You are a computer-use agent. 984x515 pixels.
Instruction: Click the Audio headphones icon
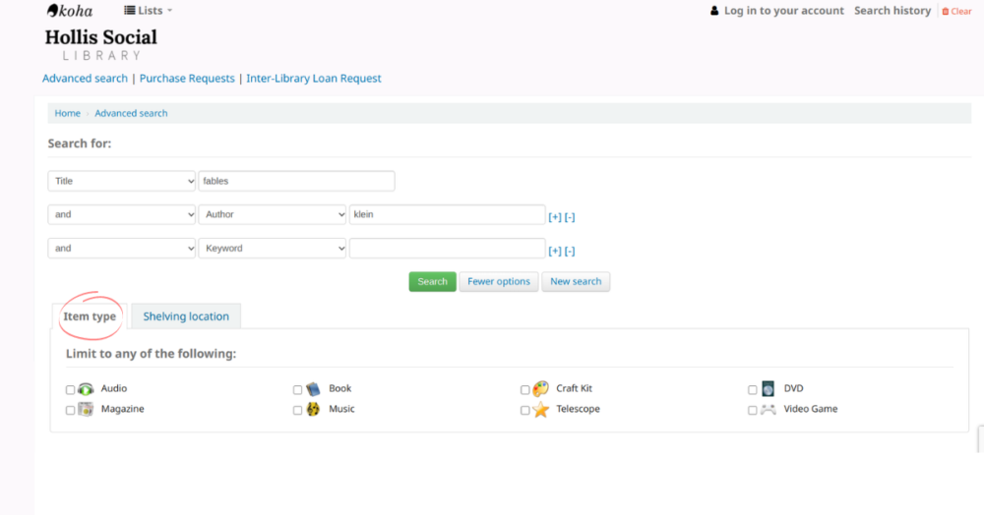[86, 389]
